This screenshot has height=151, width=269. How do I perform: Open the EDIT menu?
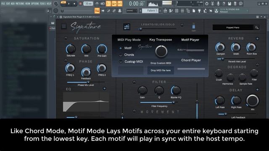click(8, 3)
